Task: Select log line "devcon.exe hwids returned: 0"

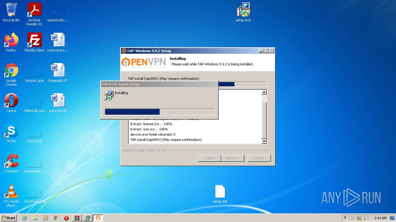Action: pyautogui.click(x=153, y=134)
